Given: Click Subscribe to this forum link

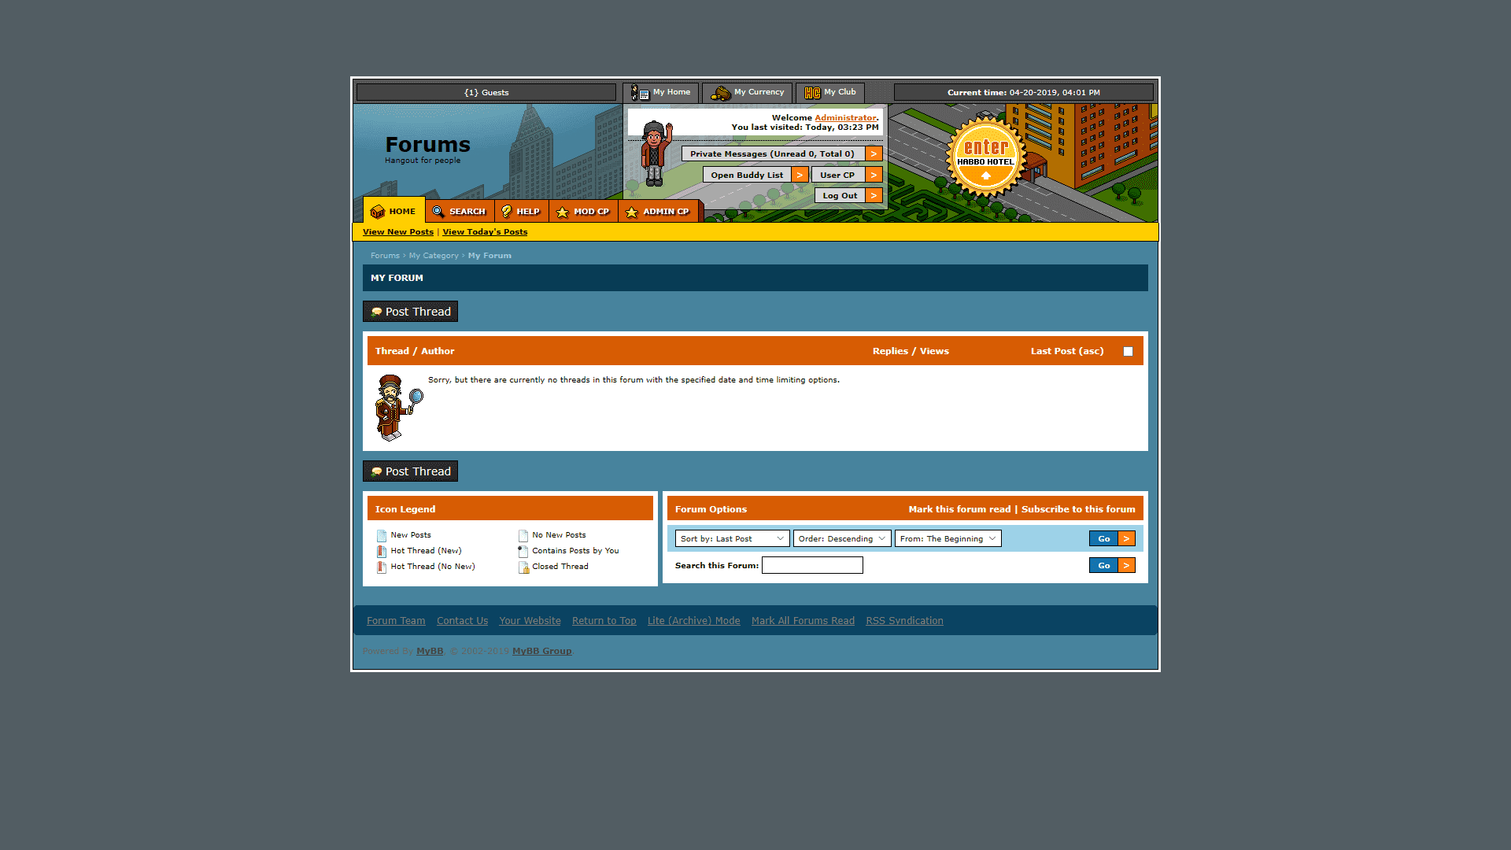Looking at the screenshot, I should click(1077, 508).
